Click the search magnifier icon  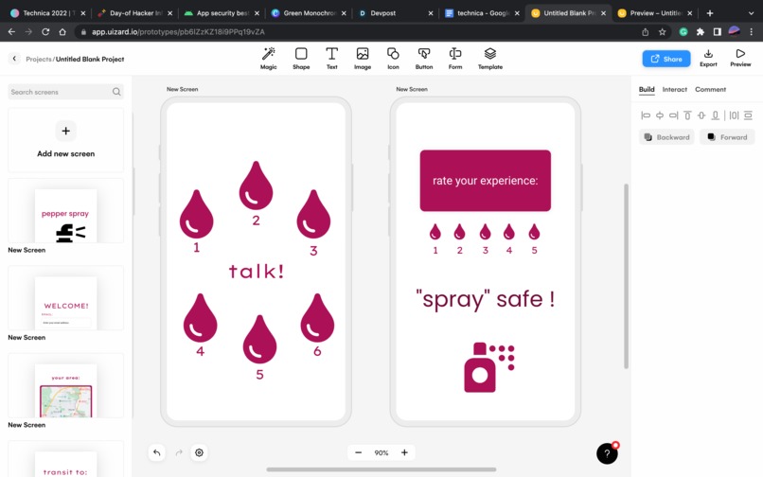[x=116, y=92]
